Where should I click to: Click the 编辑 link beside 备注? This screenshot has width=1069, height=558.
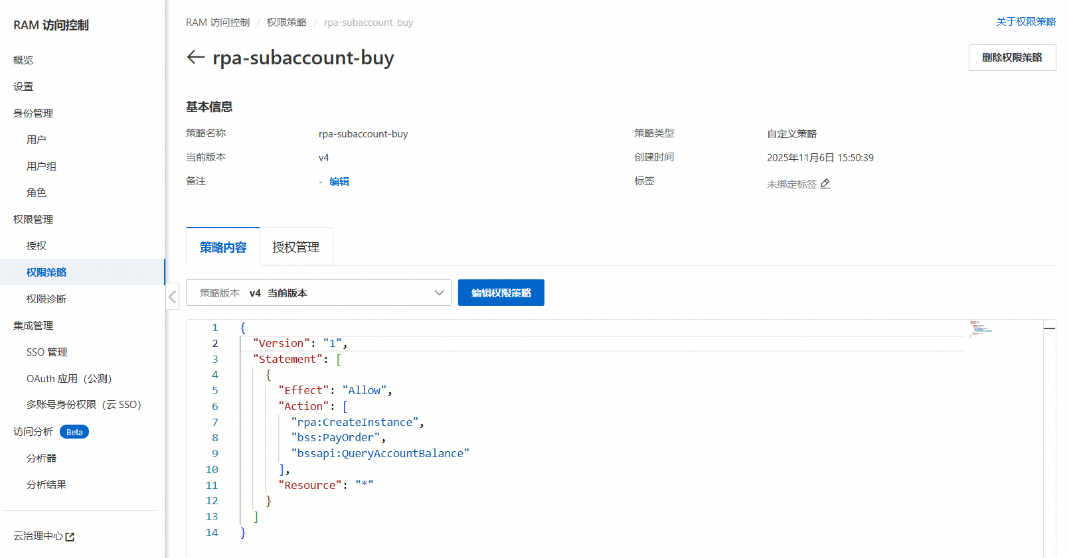[x=339, y=181]
